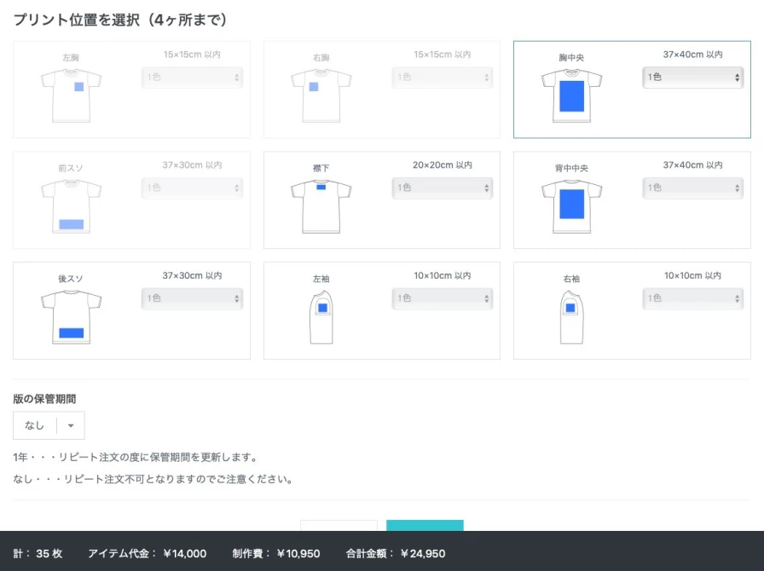The image size is (764, 571).
Task: Select the 後スソ back hem t-shirt icon
Action: click(x=72, y=317)
